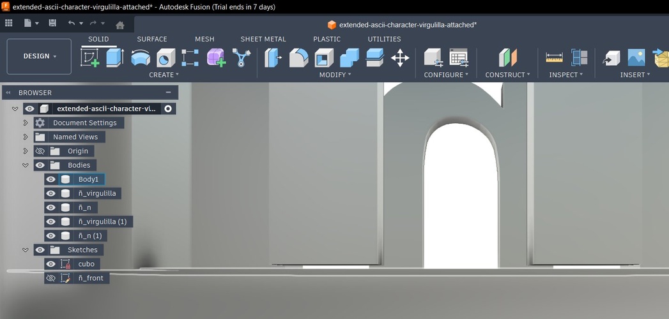Expand the Document Settings node
Screen dimensions: 669x319
tap(26, 122)
